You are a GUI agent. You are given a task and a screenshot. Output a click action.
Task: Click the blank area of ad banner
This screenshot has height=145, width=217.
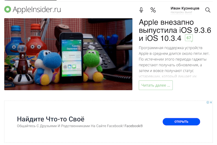(108, 136)
